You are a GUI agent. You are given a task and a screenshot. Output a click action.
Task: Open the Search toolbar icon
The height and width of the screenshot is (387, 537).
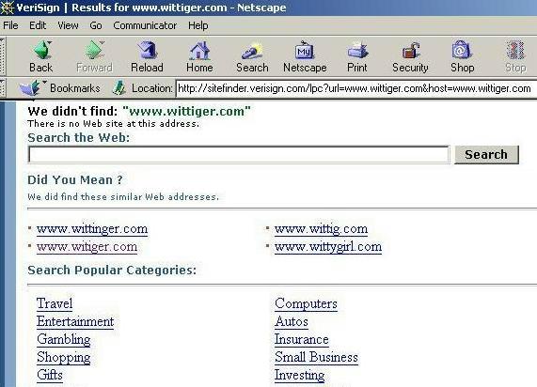(x=252, y=52)
